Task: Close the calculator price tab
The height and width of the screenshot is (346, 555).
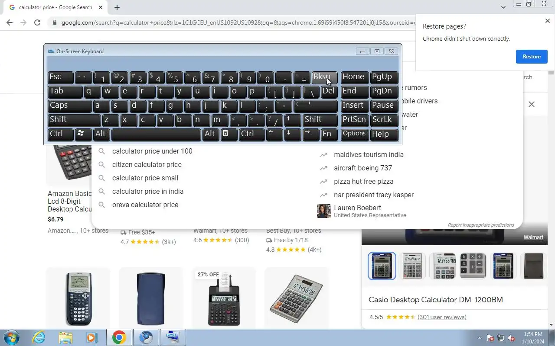Action: click(101, 7)
